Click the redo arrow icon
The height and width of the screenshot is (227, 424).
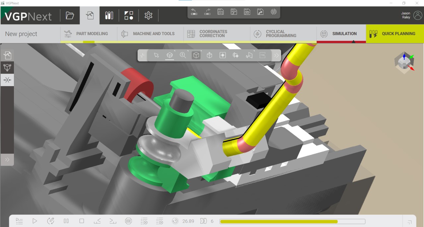tap(208, 12)
